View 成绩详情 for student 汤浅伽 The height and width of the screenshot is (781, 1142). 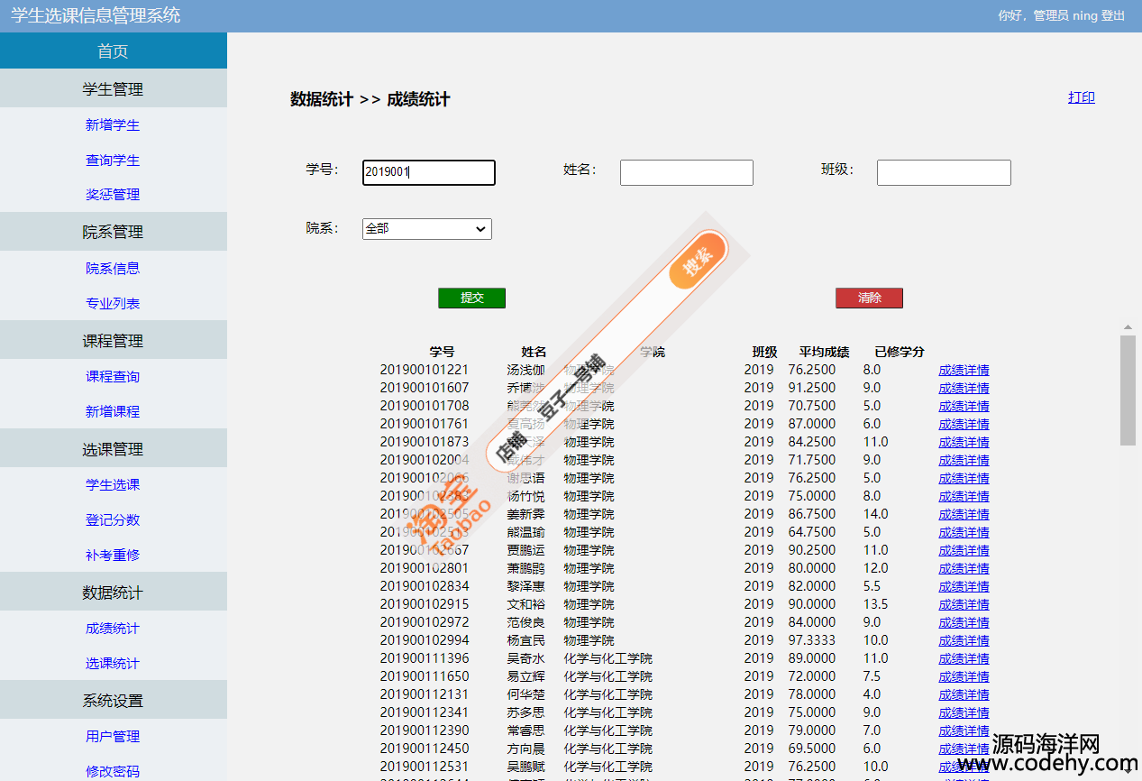(964, 370)
